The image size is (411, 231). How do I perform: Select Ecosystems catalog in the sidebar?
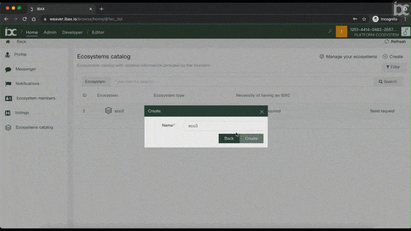(34, 127)
